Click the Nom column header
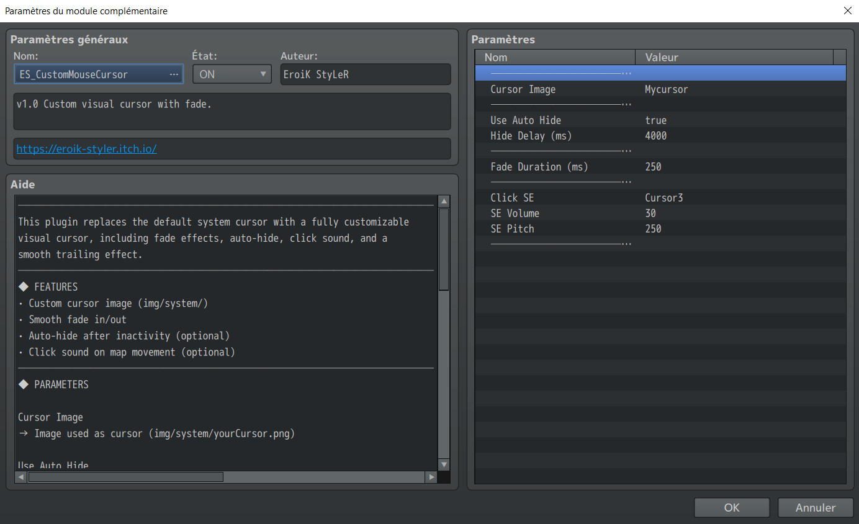The width and height of the screenshot is (859, 524). (x=555, y=57)
